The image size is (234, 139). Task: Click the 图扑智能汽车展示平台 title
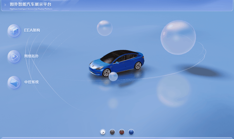(x=30, y=4)
